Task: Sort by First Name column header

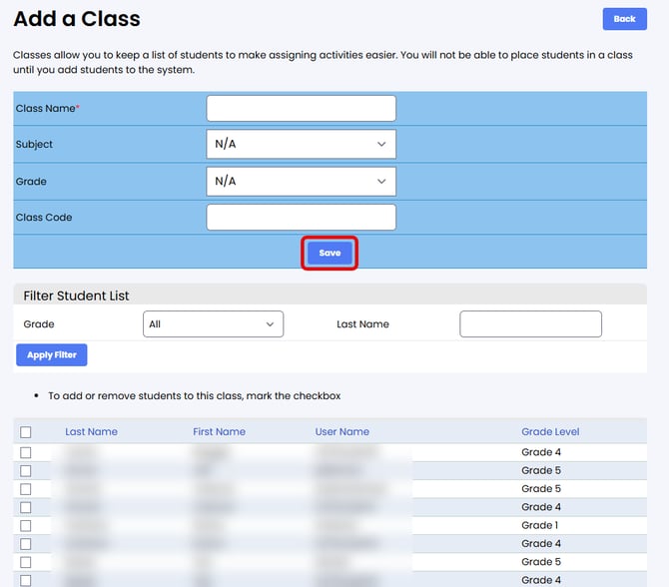Action: coord(219,432)
